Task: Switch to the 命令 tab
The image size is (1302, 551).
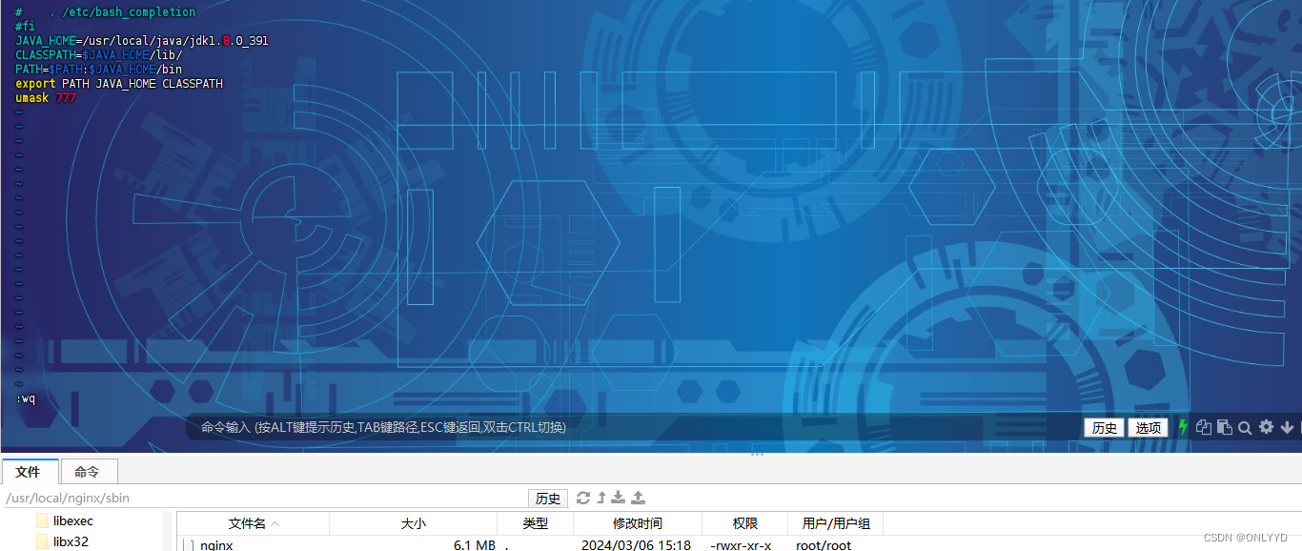Action: (x=88, y=471)
